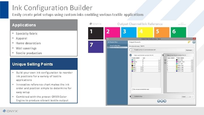Select yellow channel 4 square on reference chart
Screen dimensions: 204x115
[x=145, y=32]
